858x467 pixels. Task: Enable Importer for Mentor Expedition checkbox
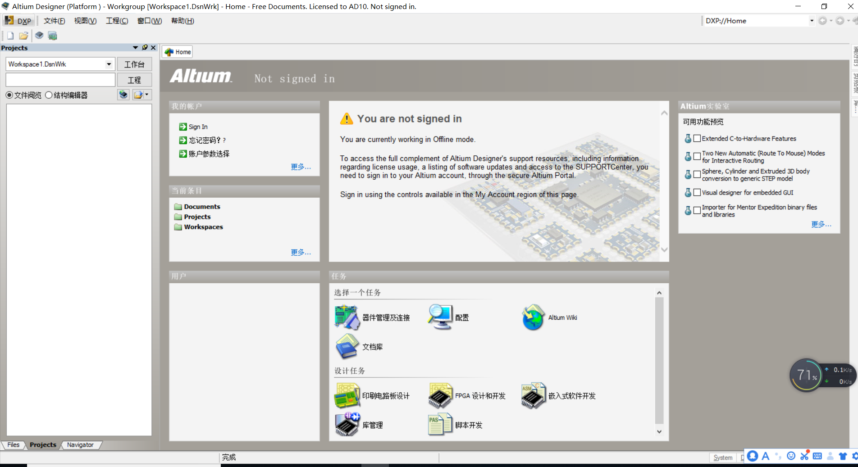(697, 210)
